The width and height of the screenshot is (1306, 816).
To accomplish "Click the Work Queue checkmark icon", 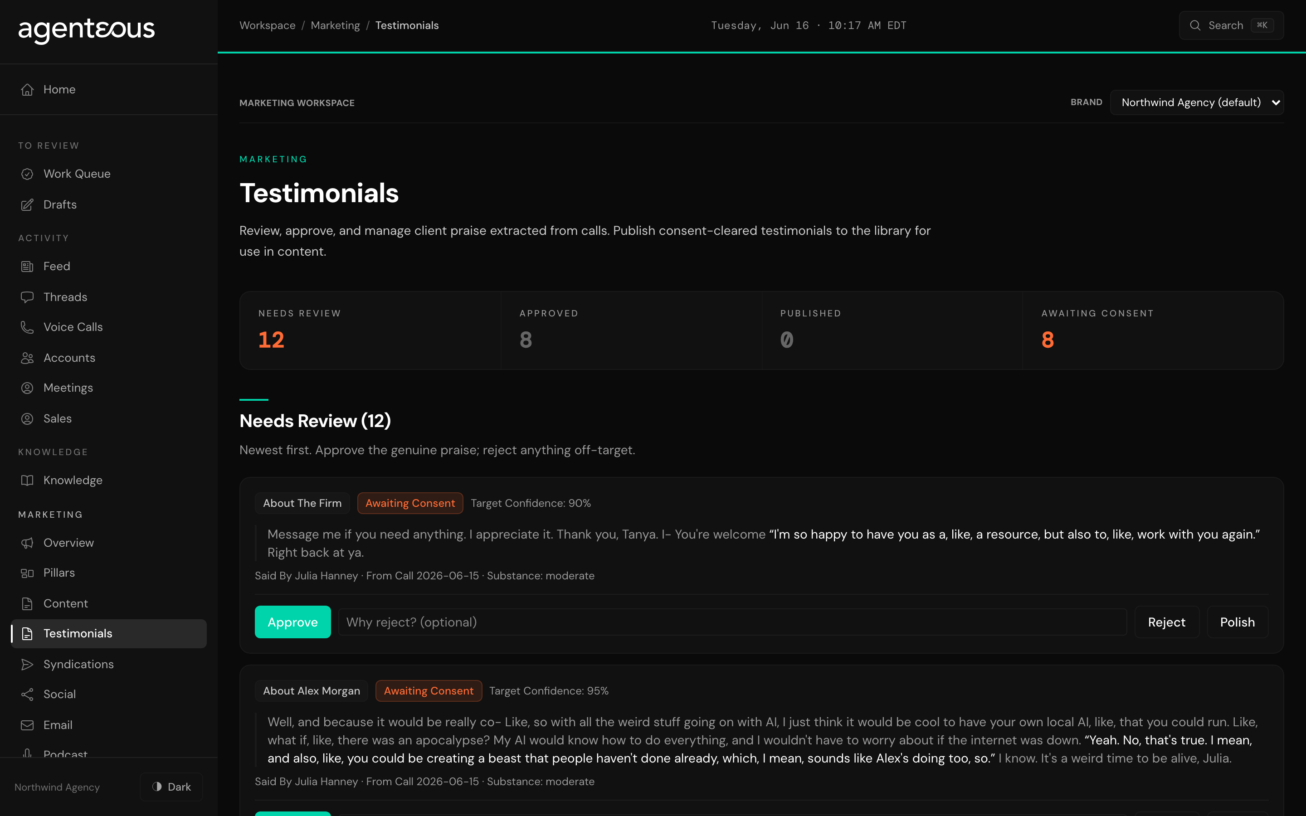I will tap(27, 174).
